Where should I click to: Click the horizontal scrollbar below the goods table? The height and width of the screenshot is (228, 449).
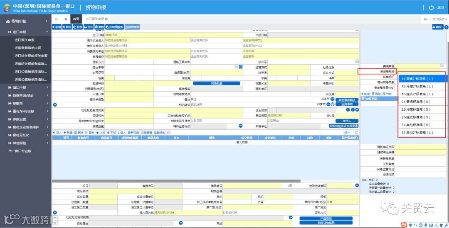coord(176,181)
